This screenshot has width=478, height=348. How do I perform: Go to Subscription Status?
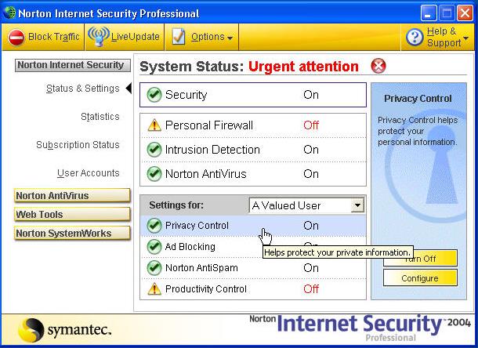pyautogui.click(x=78, y=144)
